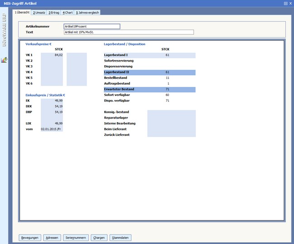Go to the Jahresvergleich tab
Screen dimensions: 294x244
pos(87,12)
